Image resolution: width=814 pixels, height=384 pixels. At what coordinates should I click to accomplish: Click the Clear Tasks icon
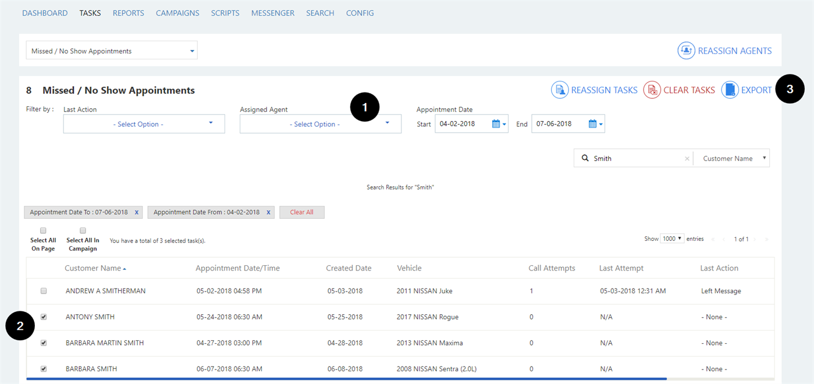652,90
